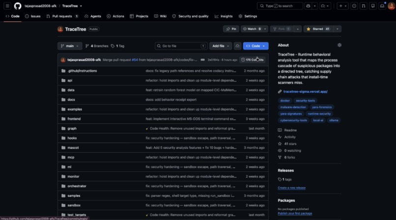
Task: Open the orchestrator folder
Action: (x=77, y=186)
